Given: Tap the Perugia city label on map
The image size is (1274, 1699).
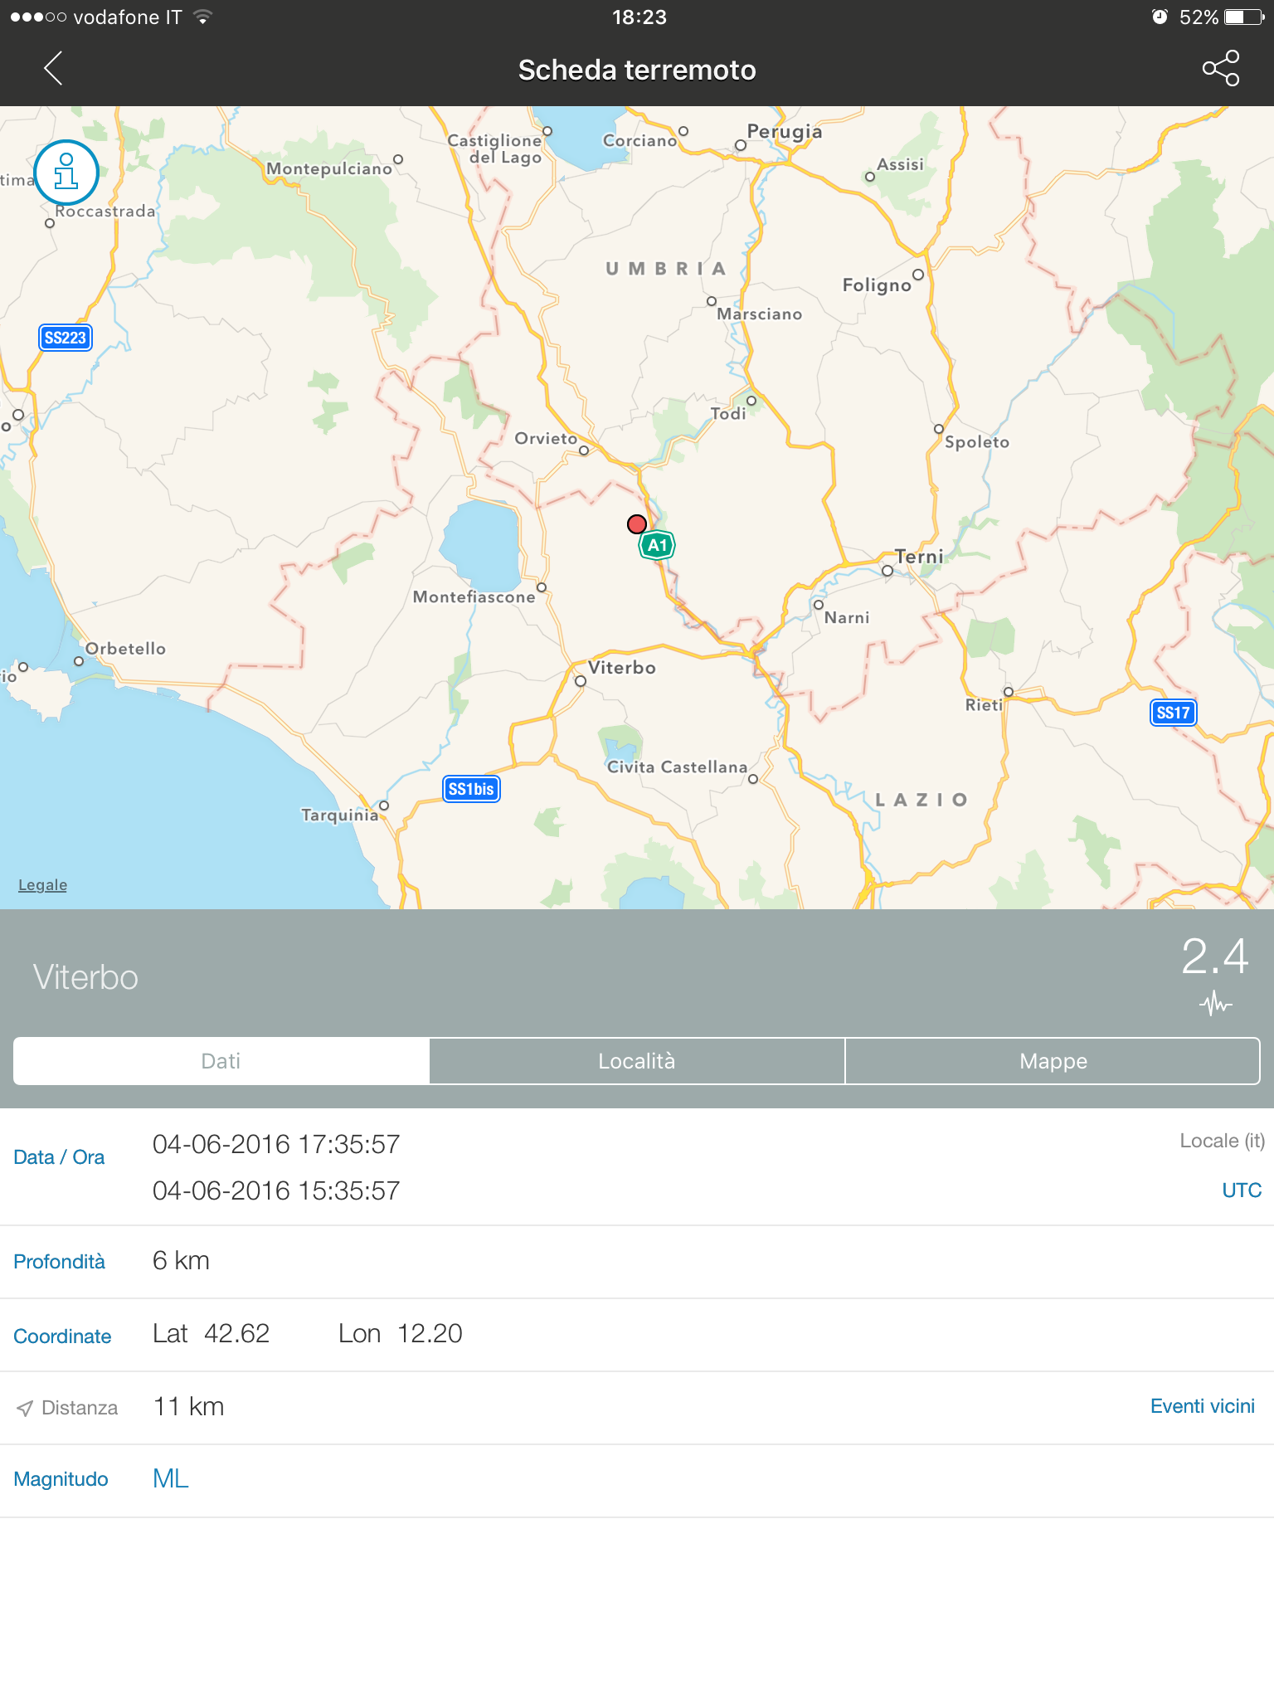Looking at the screenshot, I should 784,132.
